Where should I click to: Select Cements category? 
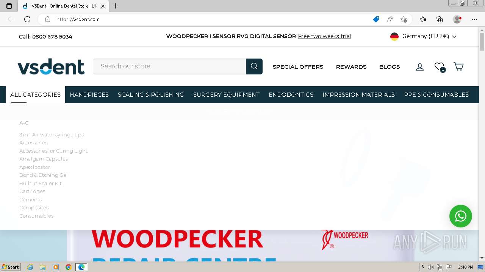click(30, 199)
